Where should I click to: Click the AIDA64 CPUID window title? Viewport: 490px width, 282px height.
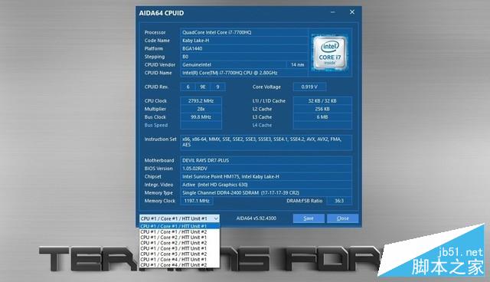(162, 13)
